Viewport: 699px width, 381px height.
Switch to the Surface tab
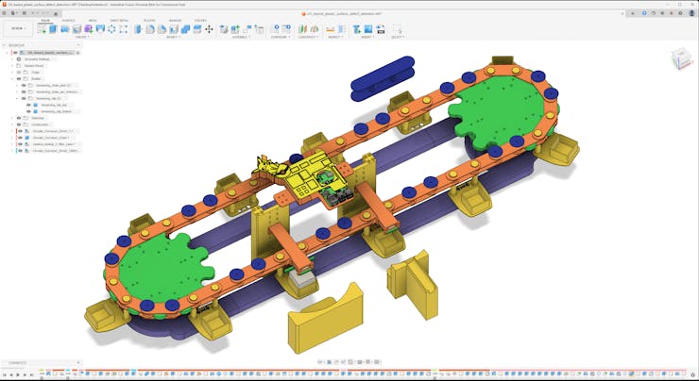click(68, 20)
